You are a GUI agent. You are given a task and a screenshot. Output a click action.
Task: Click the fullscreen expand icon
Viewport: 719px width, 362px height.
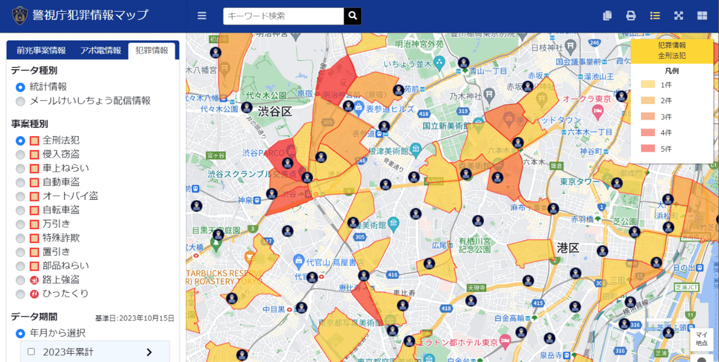pos(679,16)
